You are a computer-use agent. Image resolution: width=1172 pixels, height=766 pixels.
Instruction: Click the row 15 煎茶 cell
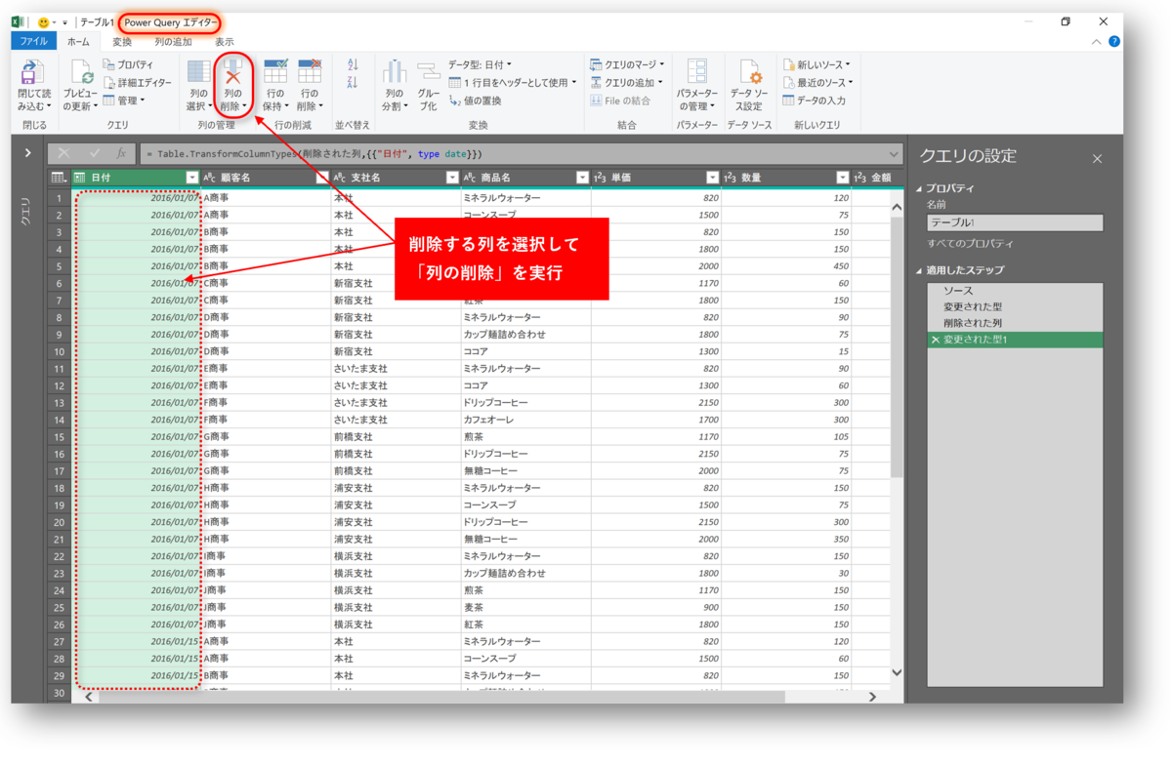[x=525, y=437]
